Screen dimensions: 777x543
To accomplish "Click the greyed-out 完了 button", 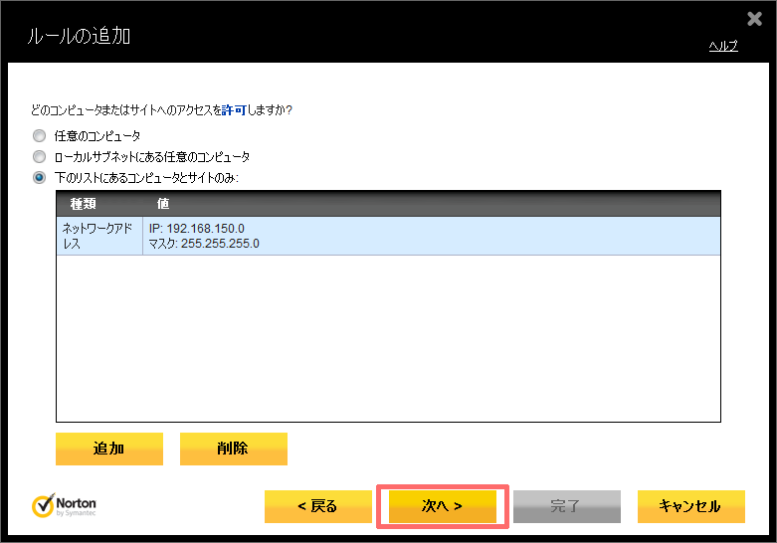I will [567, 506].
